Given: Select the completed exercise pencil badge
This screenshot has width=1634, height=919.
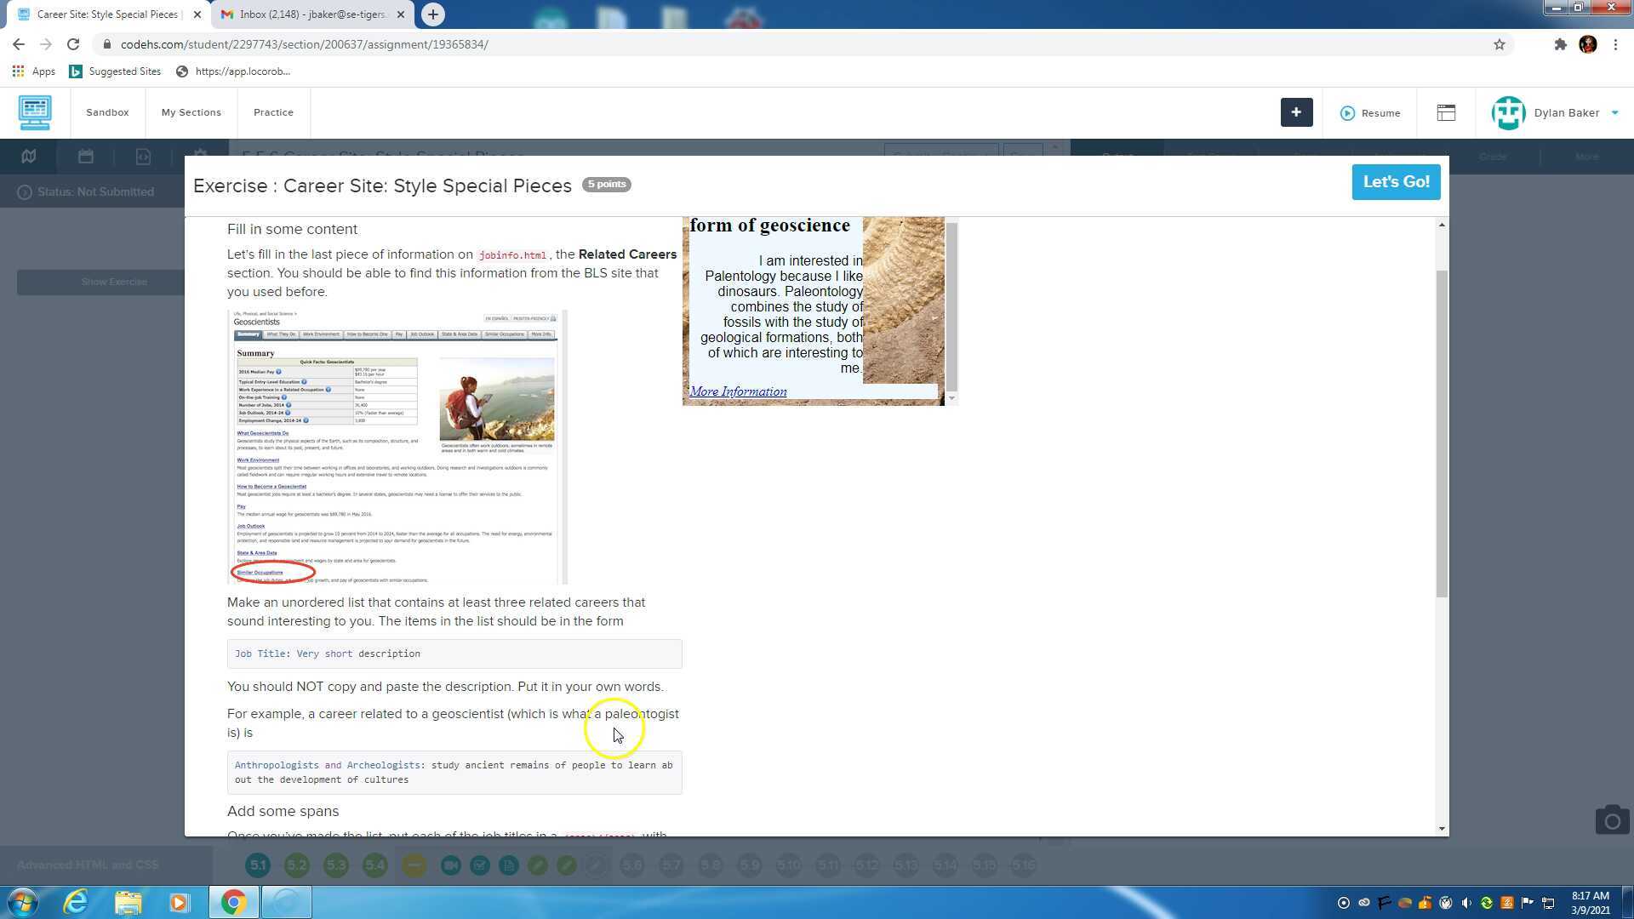Looking at the screenshot, I should tap(539, 865).
